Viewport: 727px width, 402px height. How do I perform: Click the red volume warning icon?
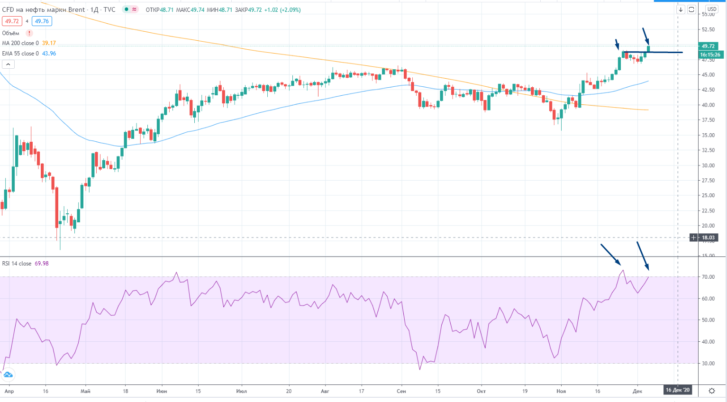[29, 33]
